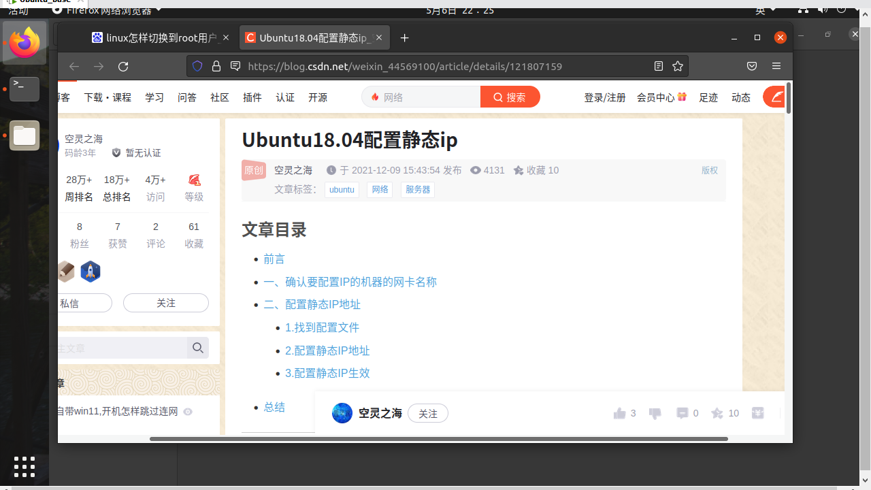Viewport: 871px width, 490px height.
Task: Like the article with thumbs-up icon
Action: pyautogui.click(x=619, y=413)
